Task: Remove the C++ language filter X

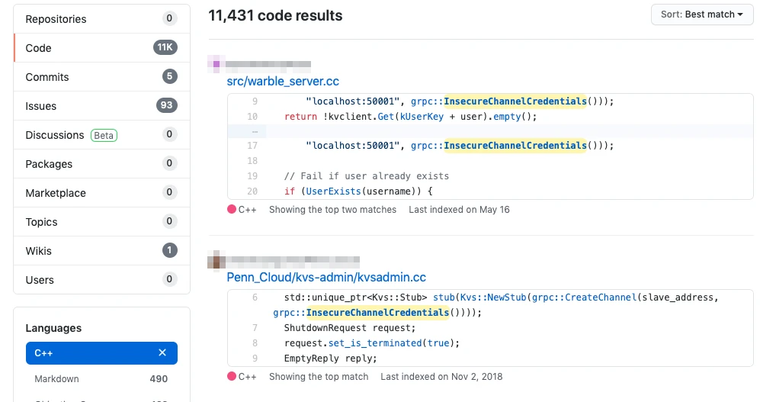Action: click(x=162, y=353)
